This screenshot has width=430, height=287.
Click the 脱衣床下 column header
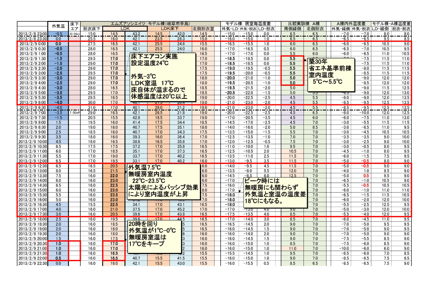pos(92,29)
